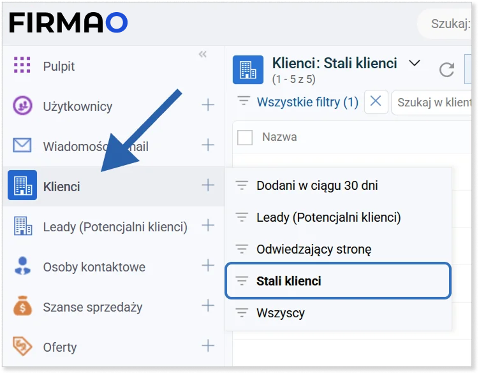Refresh the clients list
The image size is (479, 374).
click(x=447, y=70)
